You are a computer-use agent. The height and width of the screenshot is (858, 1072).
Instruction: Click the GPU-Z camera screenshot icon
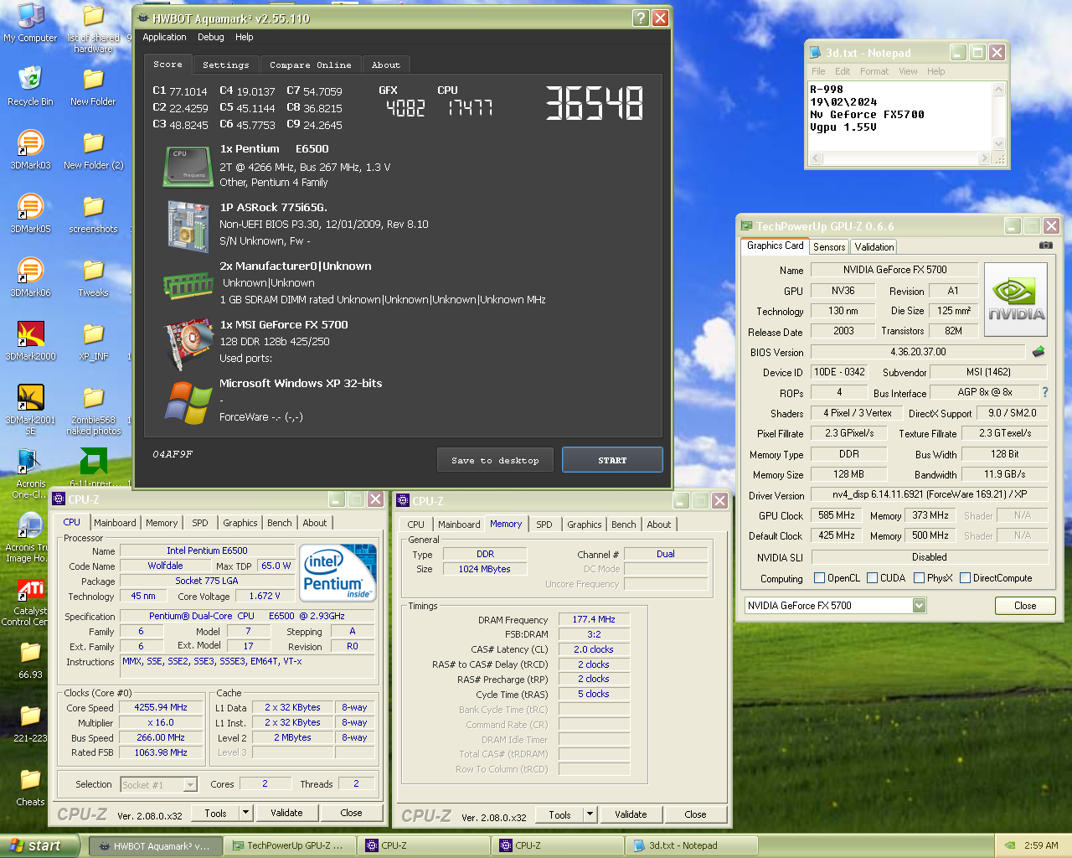pos(1046,246)
